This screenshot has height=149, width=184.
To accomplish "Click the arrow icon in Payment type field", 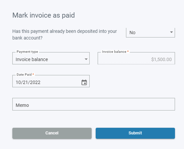I will 86,59.
